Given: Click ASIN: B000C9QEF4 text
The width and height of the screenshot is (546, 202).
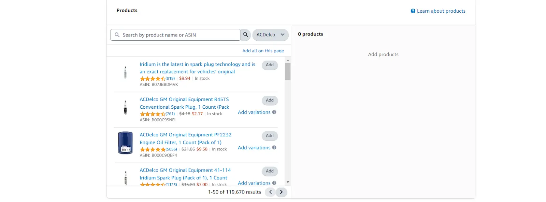Looking at the screenshot, I should 158,155.
